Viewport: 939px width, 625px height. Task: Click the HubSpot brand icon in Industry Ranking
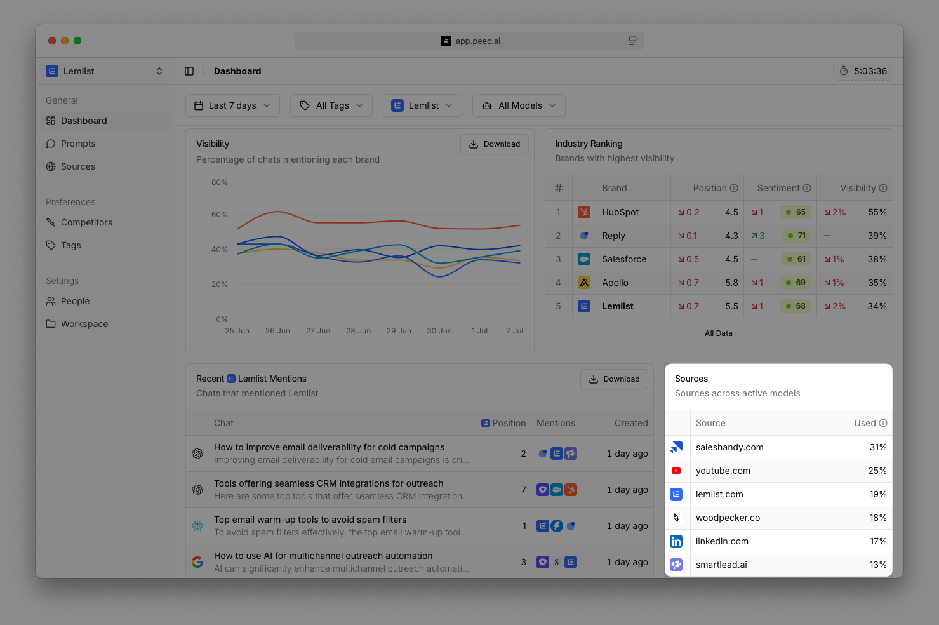pos(583,212)
